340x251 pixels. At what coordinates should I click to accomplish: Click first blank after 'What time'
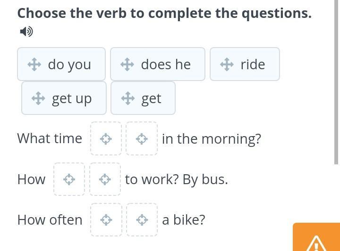[x=106, y=138]
